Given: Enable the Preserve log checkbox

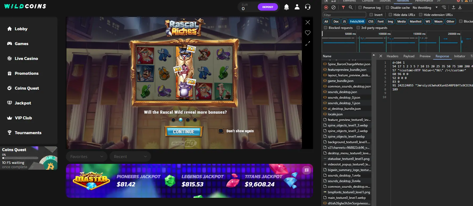Looking at the screenshot, I should (x=360, y=7).
